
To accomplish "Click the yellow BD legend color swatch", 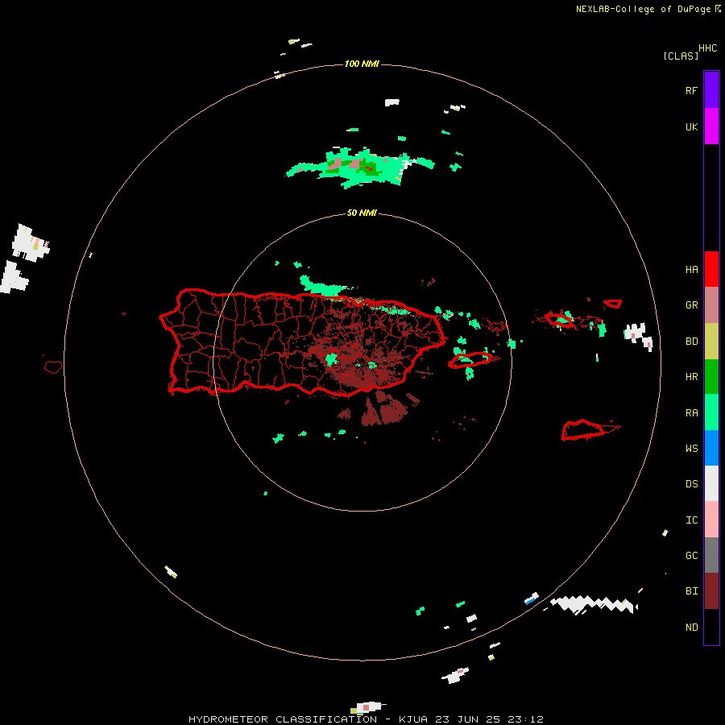I will pos(711,342).
